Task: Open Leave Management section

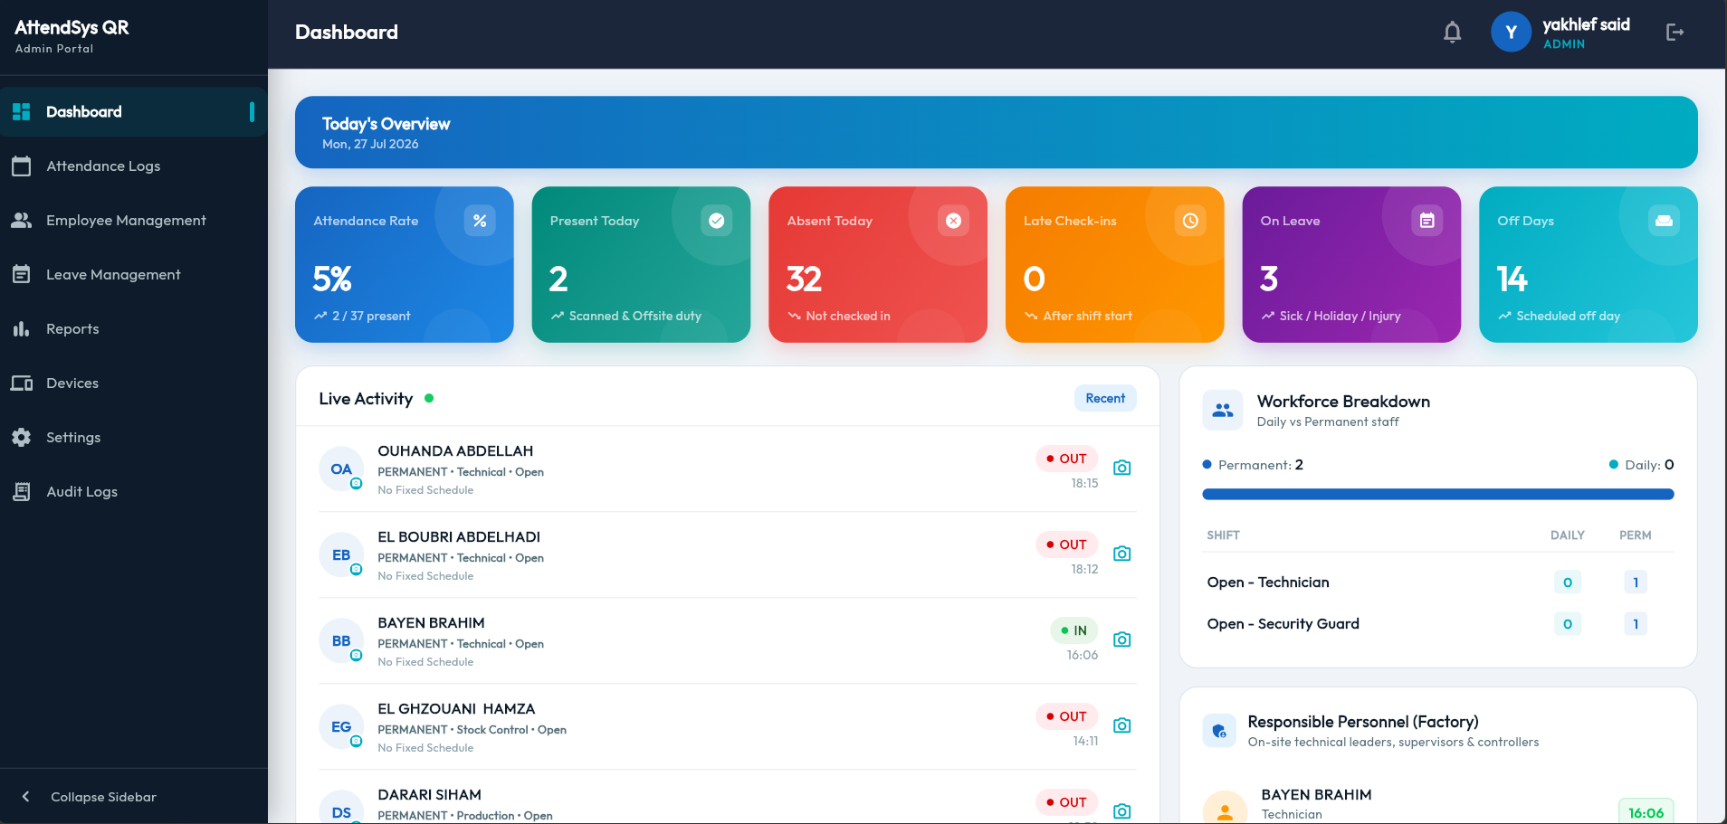Action: [x=134, y=275]
